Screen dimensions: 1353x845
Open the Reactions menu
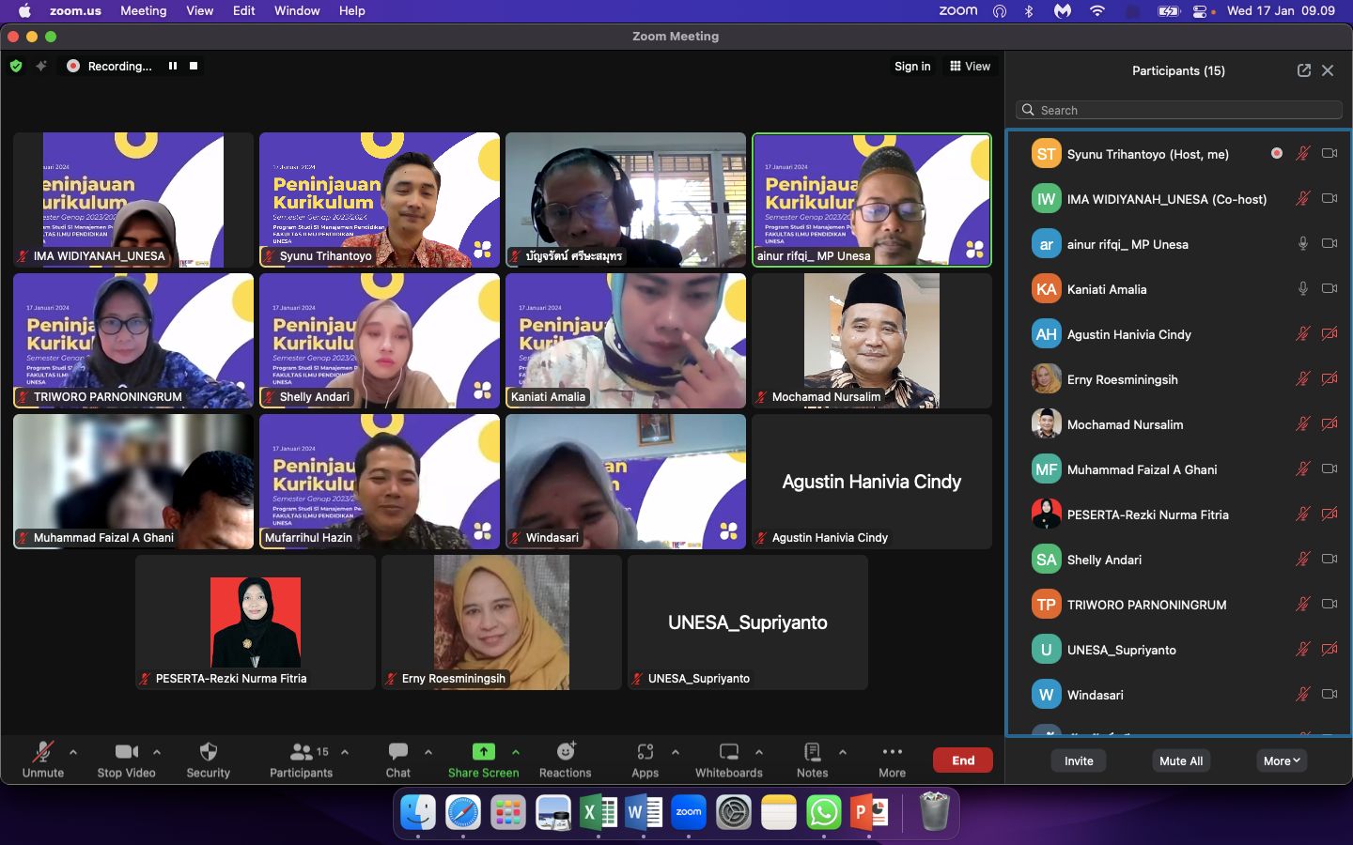coord(565,760)
